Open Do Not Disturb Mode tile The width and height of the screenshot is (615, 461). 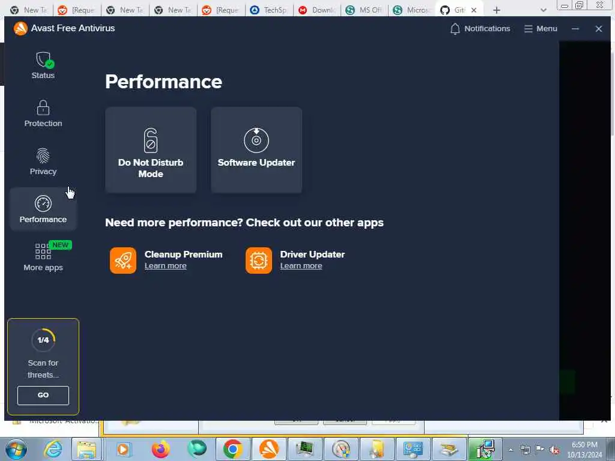pos(151,150)
